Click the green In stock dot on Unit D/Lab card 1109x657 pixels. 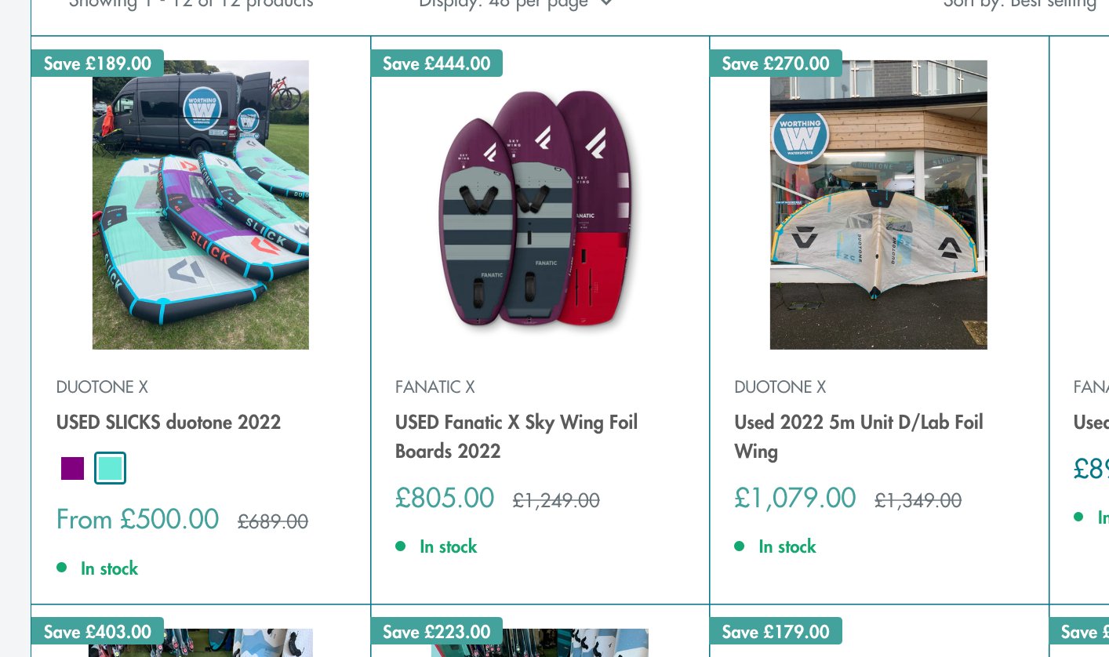pos(740,546)
